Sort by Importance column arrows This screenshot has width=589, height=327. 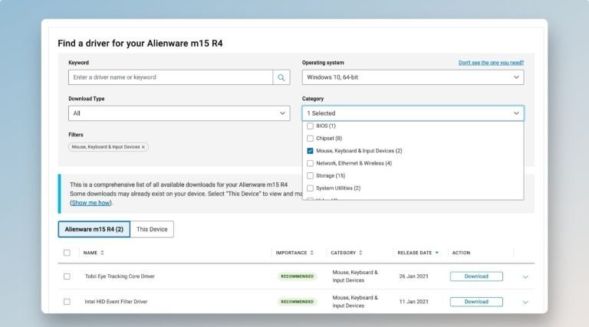(x=313, y=253)
